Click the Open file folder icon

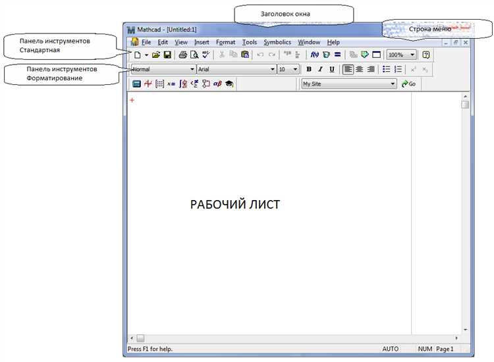(x=156, y=55)
